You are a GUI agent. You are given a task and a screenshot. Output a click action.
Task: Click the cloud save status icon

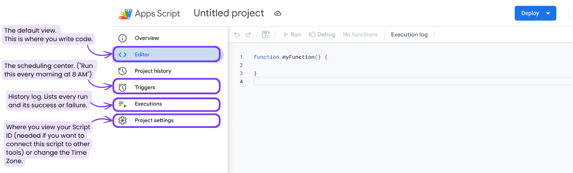(x=278, y=14)
